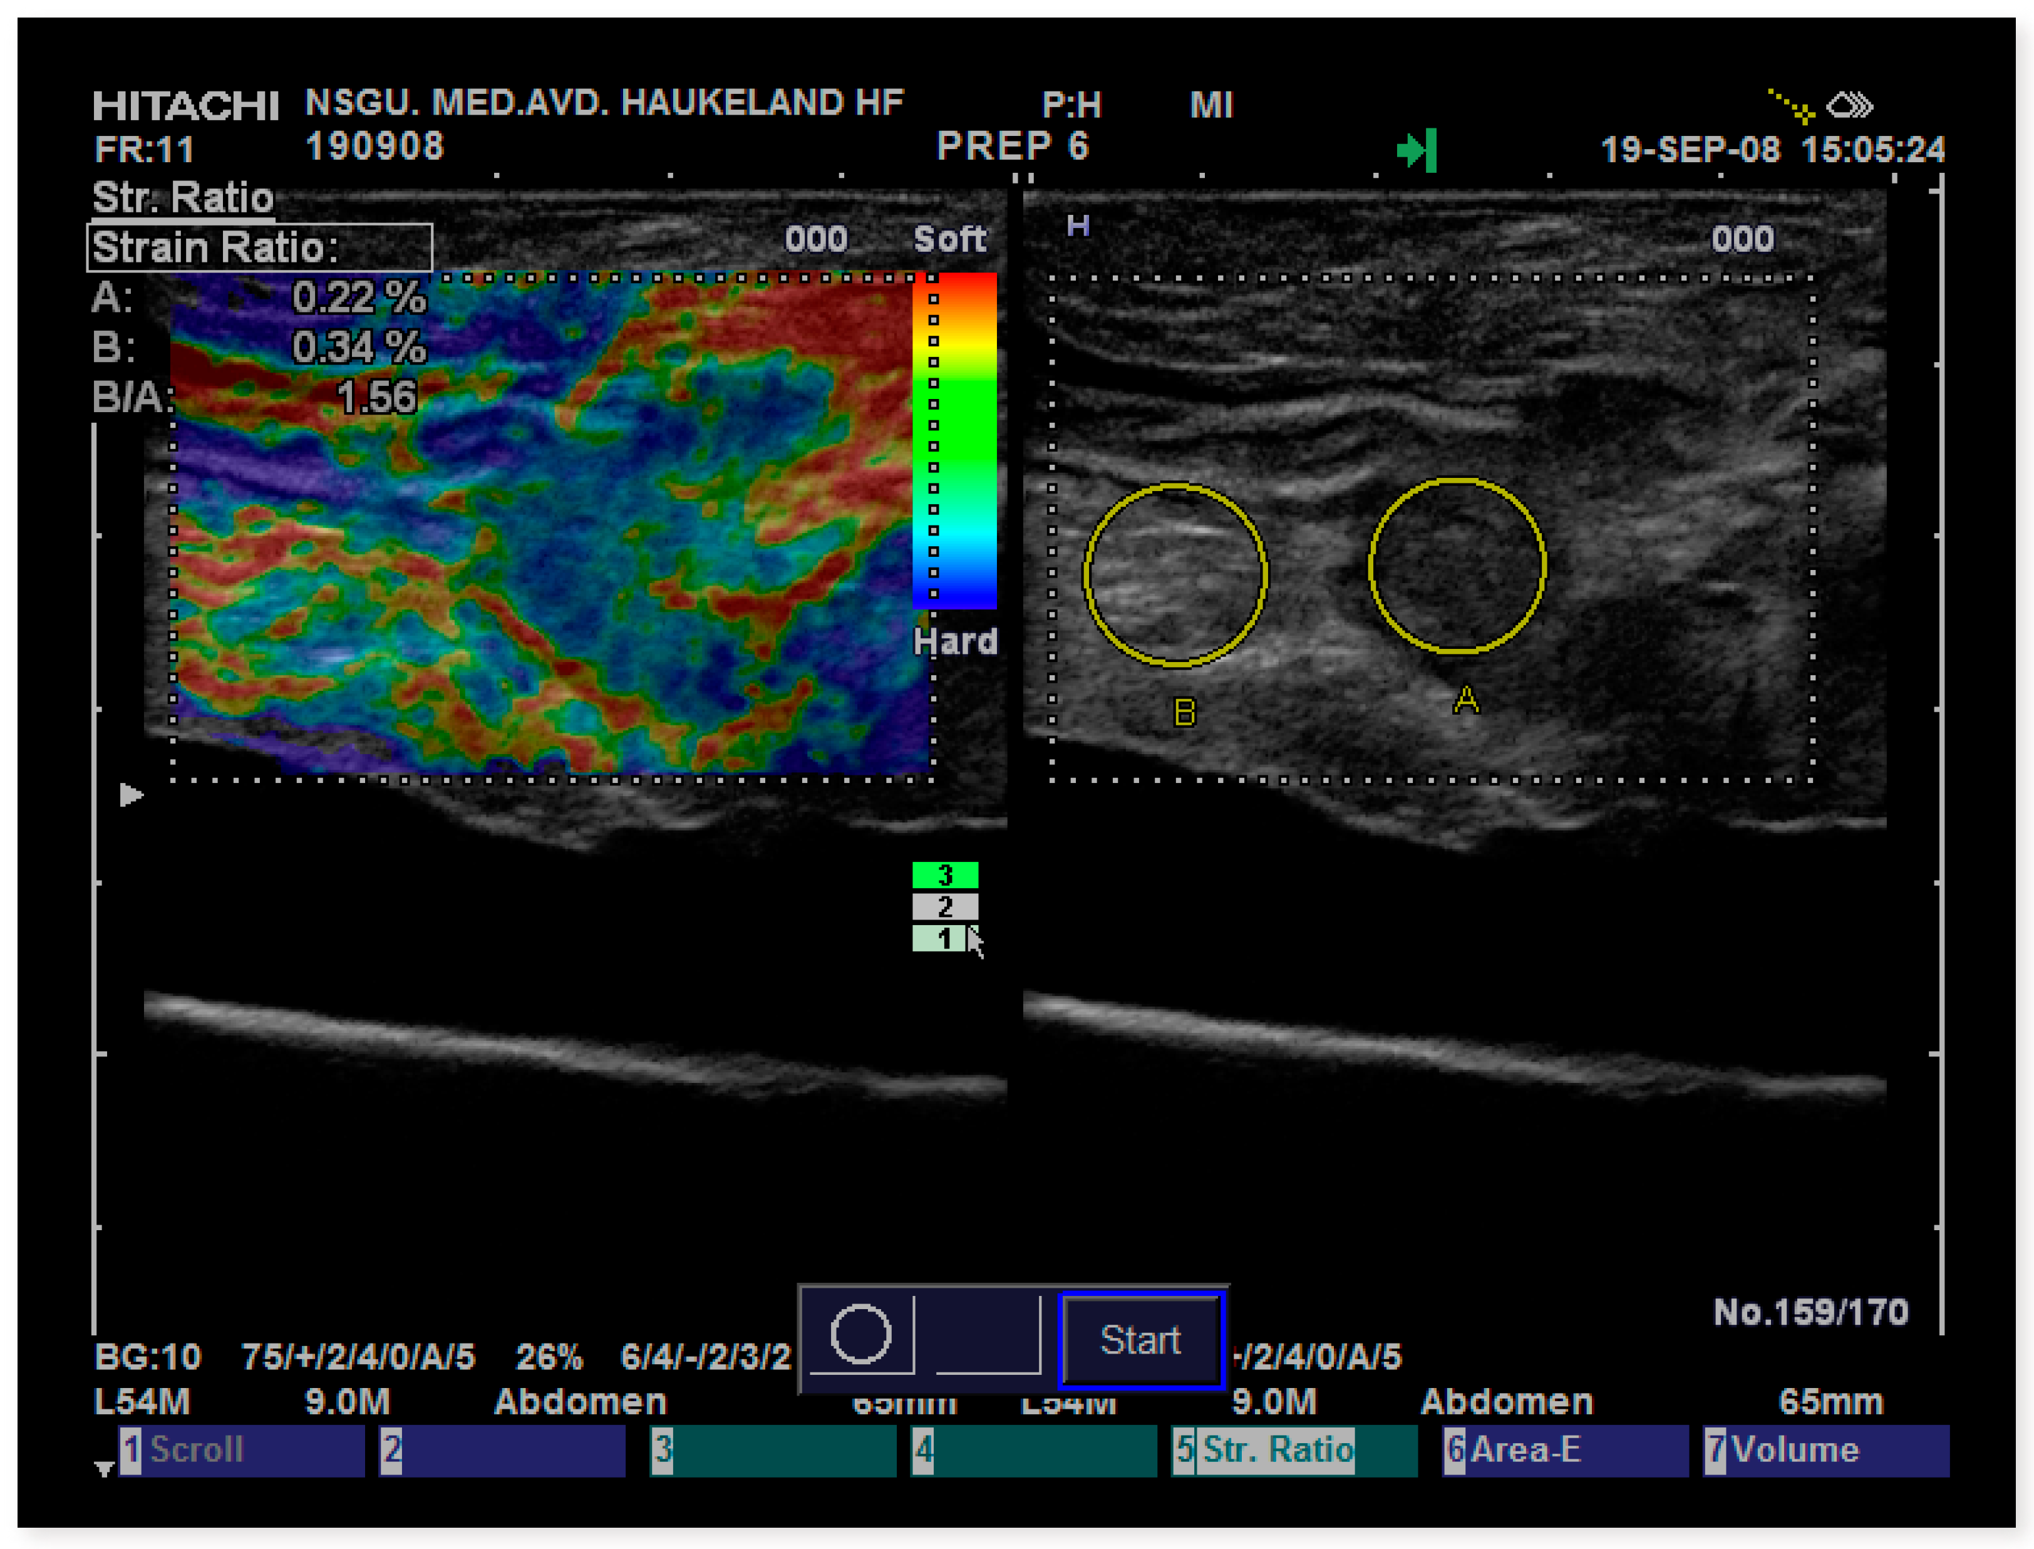Select blank function key 2
Image resolution: width=2034 pixels, height=1549 pixels.
click(x=502, y=1449)
